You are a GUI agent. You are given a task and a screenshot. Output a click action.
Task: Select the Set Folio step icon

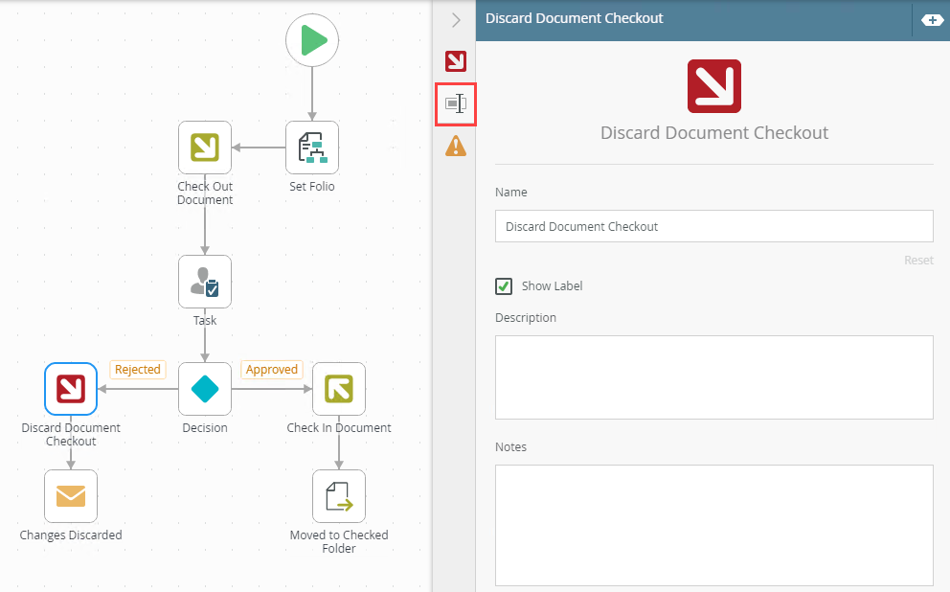click(312, 148)
